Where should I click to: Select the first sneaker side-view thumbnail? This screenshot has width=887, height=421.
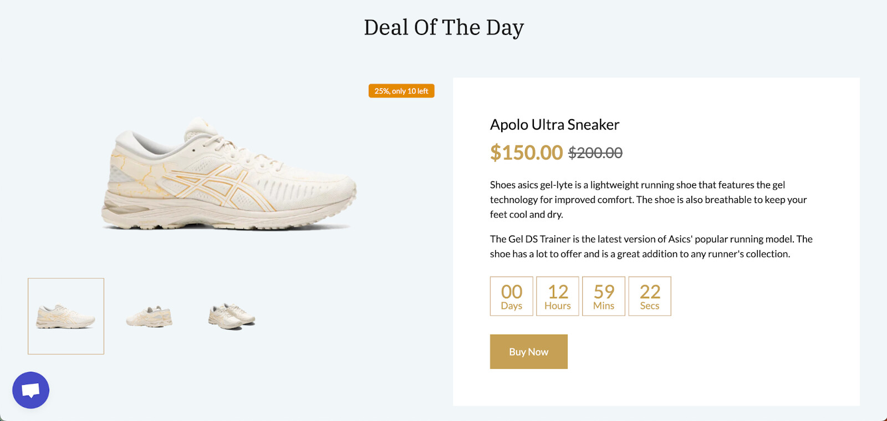click(x=66, y=316)
